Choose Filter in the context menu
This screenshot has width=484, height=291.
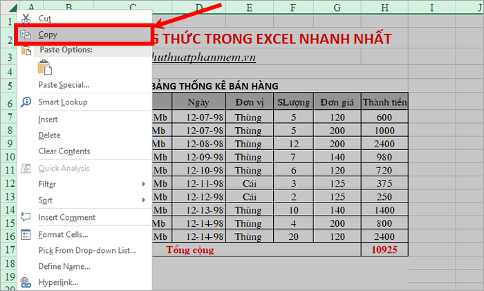pos(84,185)
